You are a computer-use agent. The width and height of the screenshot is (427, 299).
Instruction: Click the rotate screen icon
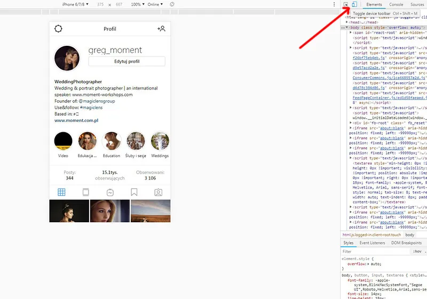172,4
